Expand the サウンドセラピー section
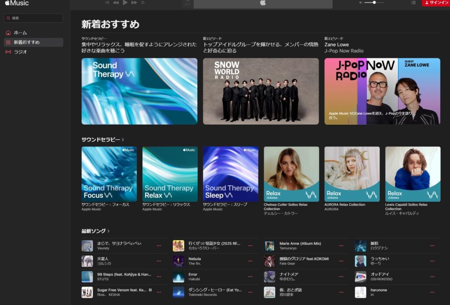The width and height of the screenshot is (450, 305). 103,140
